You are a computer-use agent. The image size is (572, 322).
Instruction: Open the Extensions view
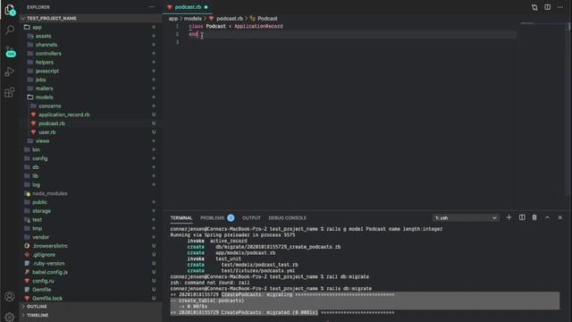tap(10, 92)
